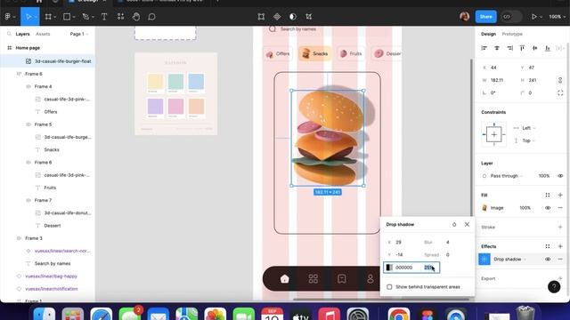Click the shadow color swatch 000000
The height and width of the screenshot is (320, 570).
389,268
